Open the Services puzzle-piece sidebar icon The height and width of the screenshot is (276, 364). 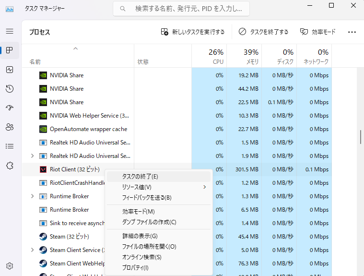pos(10,165)
